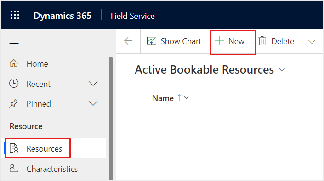Viewport: 324px width, 181px height.
Task: Open the Name column dropdown chevron
Action: tap(187, 98)
